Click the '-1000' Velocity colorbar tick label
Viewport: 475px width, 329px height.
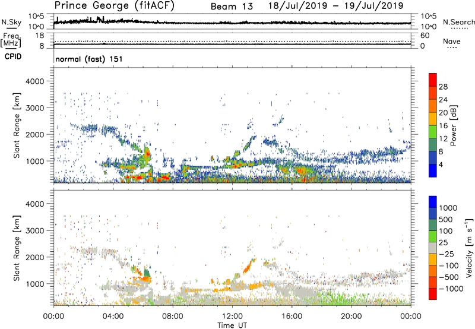tap(451, 289)
